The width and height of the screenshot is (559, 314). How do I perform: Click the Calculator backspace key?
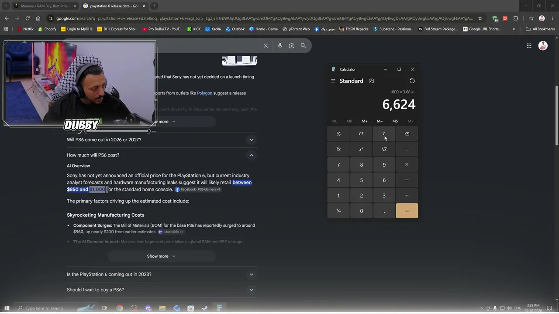click(407, 134)
